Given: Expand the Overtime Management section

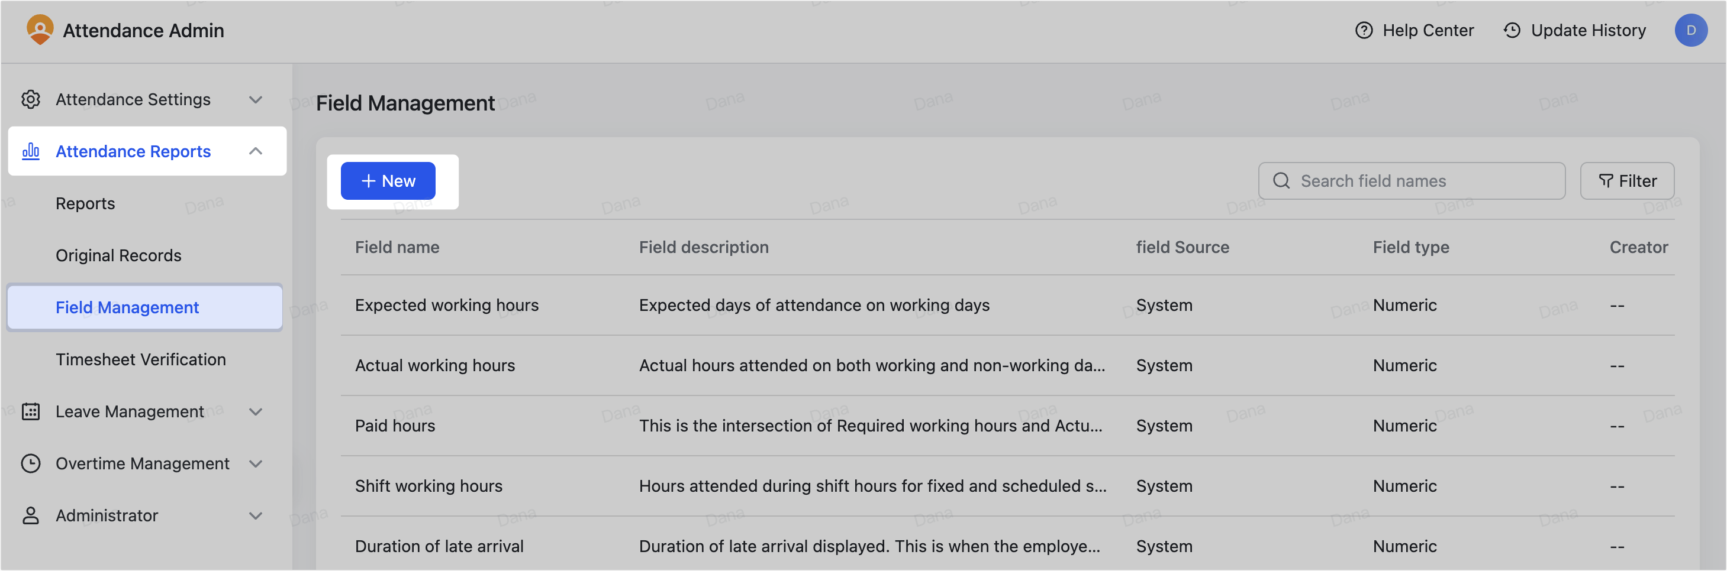Looking at the screenshot, I should click(x=256, y=463).
